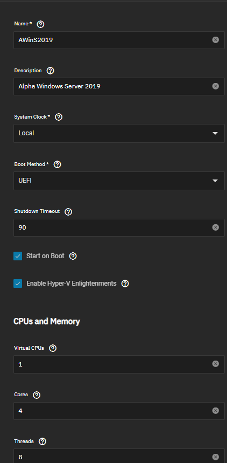This screenshot has height=463, width=227.
Task: Expand the System Clock dropdown
Action: pos(119,133)
